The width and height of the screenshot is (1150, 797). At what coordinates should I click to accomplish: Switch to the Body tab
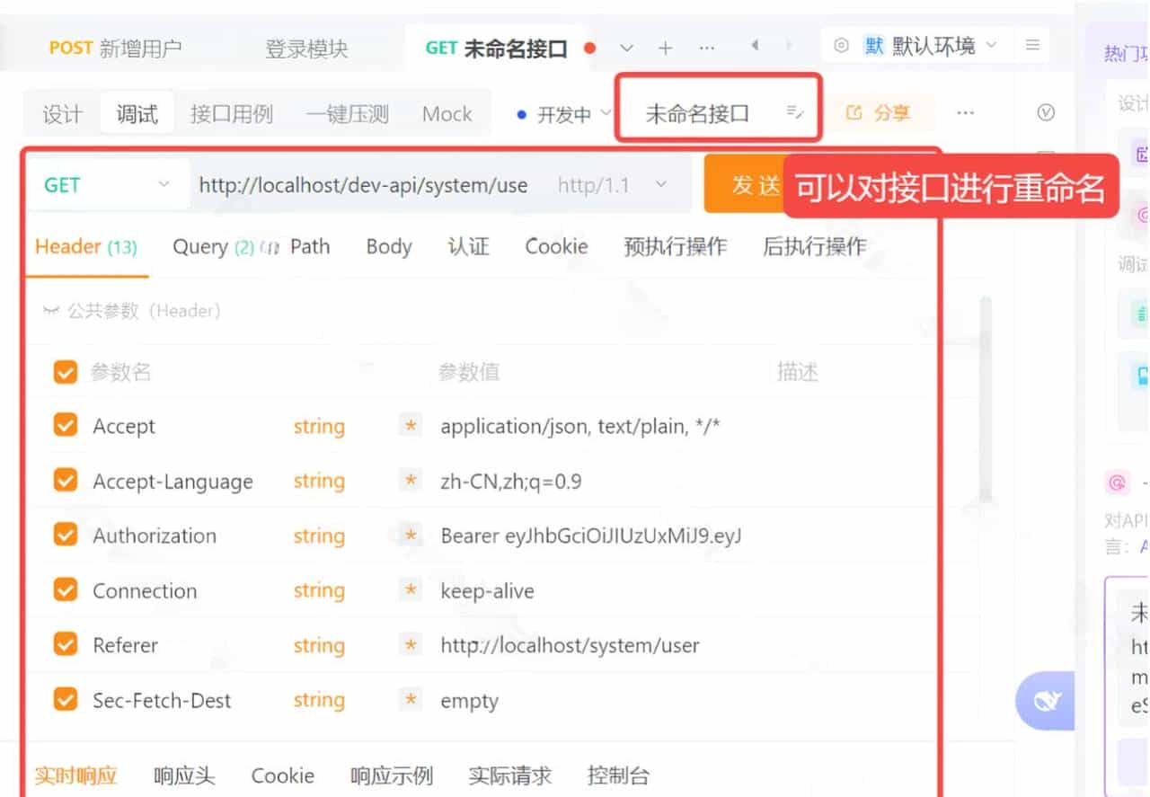(388, 245)
